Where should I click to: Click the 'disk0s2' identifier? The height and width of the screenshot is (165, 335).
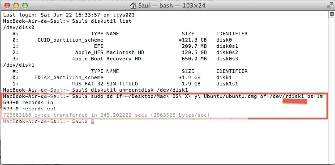(x=227, y=52)
